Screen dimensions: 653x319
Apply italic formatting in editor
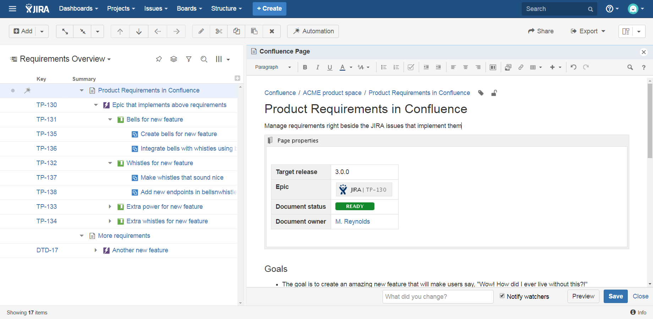click(317, 67)
